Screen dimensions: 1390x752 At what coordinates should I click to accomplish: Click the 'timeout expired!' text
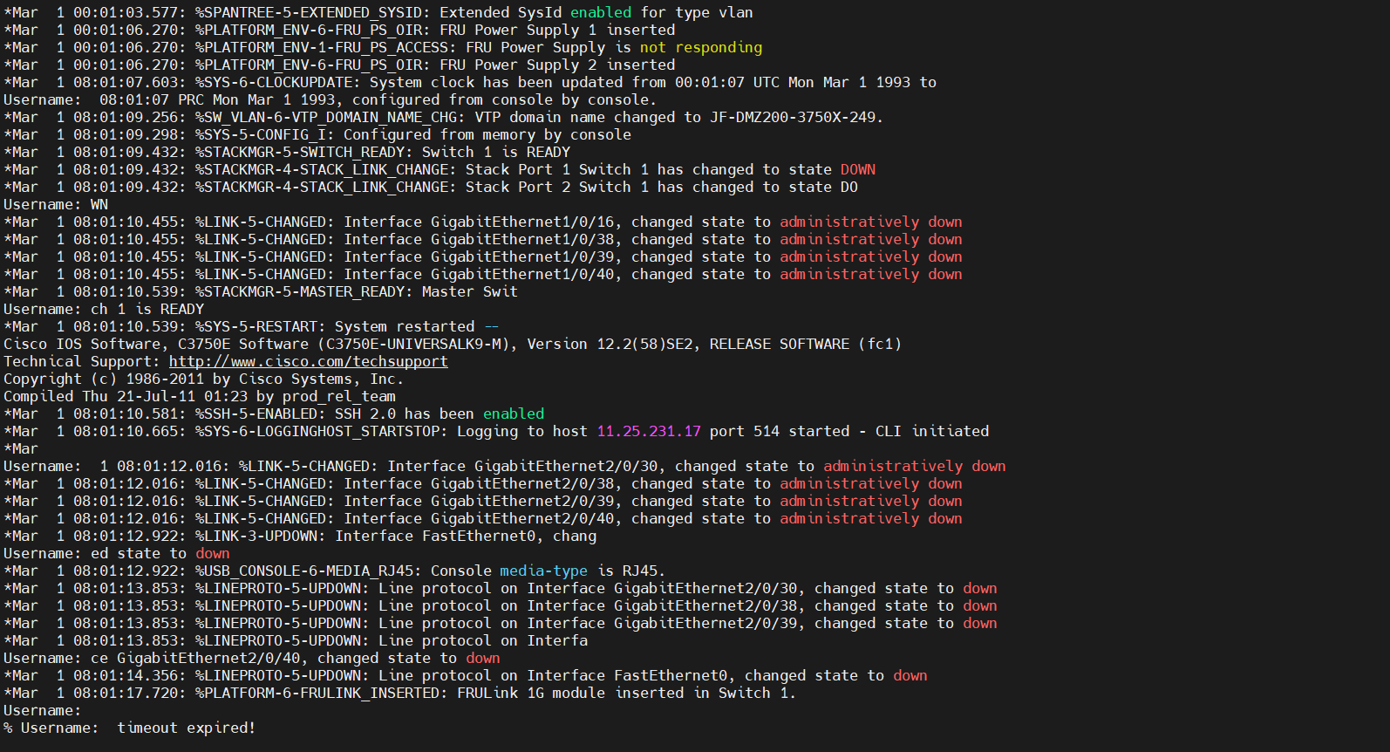(186, 728)
